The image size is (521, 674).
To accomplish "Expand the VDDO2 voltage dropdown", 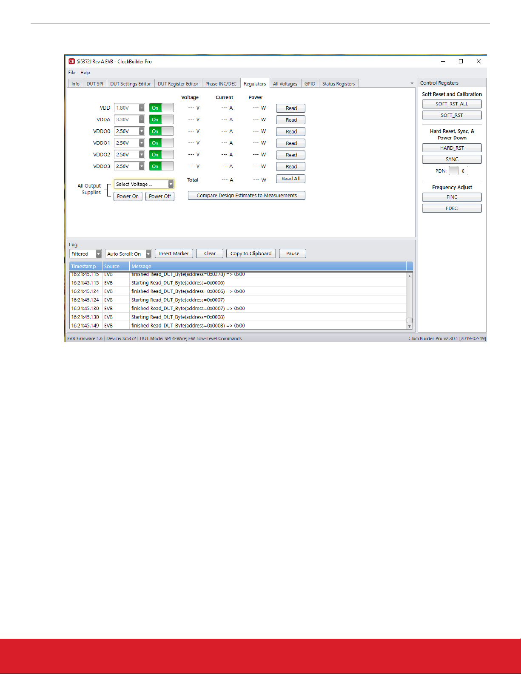I will tap(129, 155).
